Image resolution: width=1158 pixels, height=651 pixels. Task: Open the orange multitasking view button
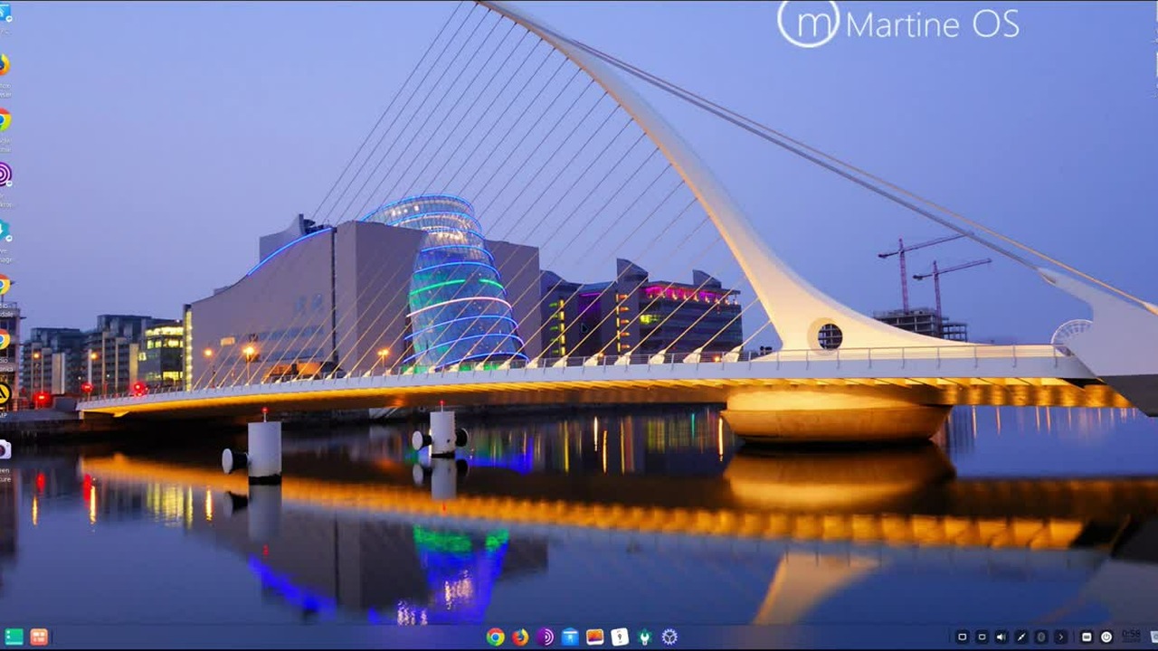[39, 637]
